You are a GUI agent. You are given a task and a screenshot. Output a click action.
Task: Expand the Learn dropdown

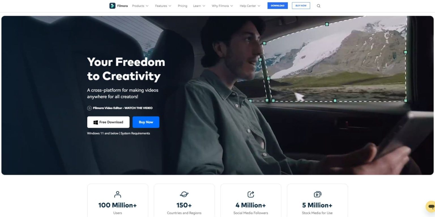199,6
